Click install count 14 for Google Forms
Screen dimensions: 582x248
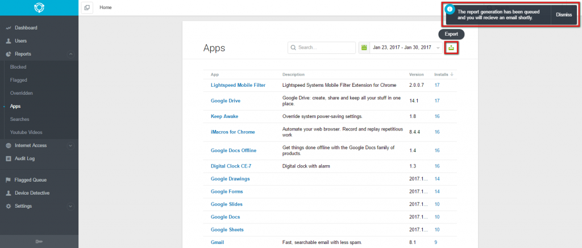[x=437, y=192]
